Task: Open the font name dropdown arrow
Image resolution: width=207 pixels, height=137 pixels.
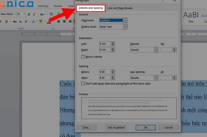Action: click(x=15, y=14)
